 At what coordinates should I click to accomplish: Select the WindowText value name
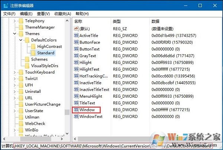click(91, 117)
